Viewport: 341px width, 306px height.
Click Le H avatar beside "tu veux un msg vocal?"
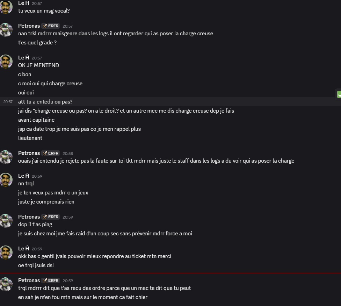(x=6, y=7)
